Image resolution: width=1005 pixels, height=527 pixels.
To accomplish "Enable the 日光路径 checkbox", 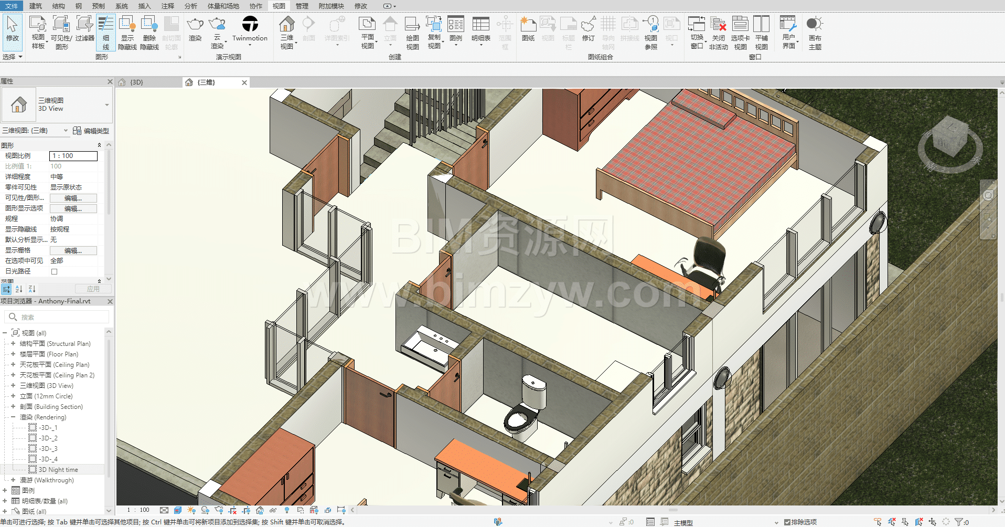I will point(54,271).
